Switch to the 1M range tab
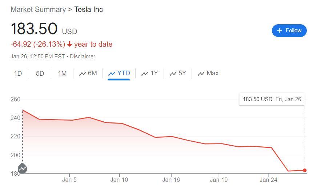The image size is (317, 188). click(62, 73)
